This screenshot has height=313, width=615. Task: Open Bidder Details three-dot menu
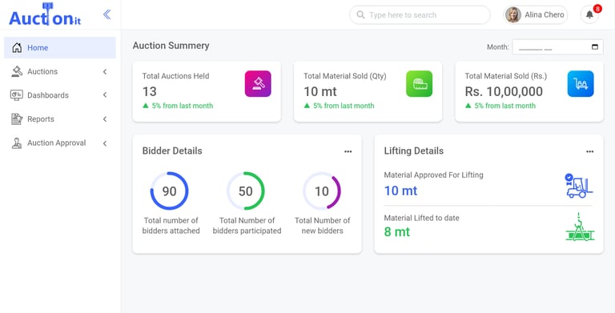tap(348, 152)
